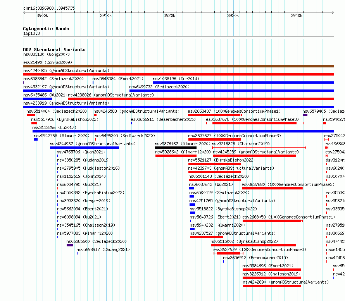The width and height of the screenshot is (345, 301).
Task: Select nsv4237527 red variant bar
Action: tap(207, 237)
